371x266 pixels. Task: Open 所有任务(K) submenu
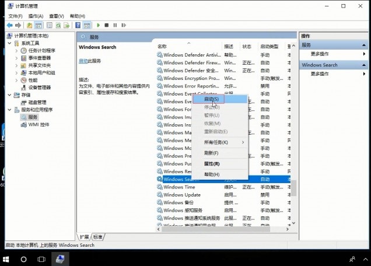[x=220, y=142]
